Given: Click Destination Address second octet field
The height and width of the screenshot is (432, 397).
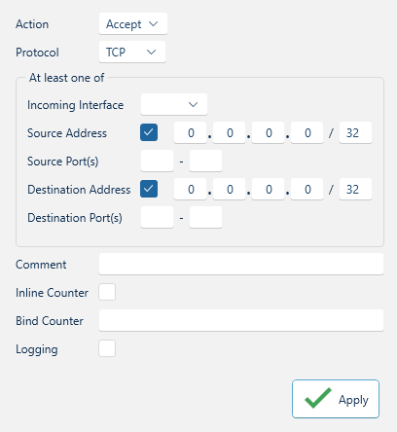Looking at the screenshot, I should 229,189.
